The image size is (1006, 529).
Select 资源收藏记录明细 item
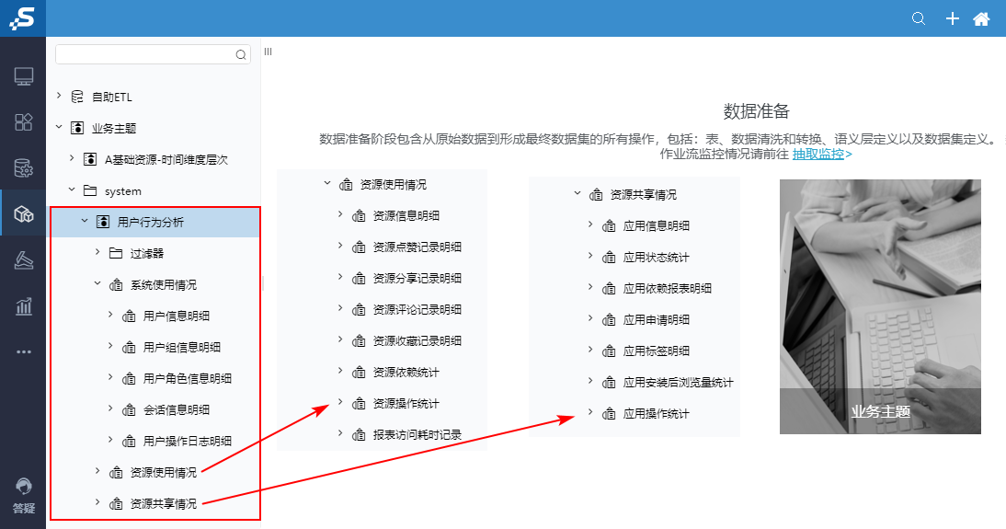[417, 341]
